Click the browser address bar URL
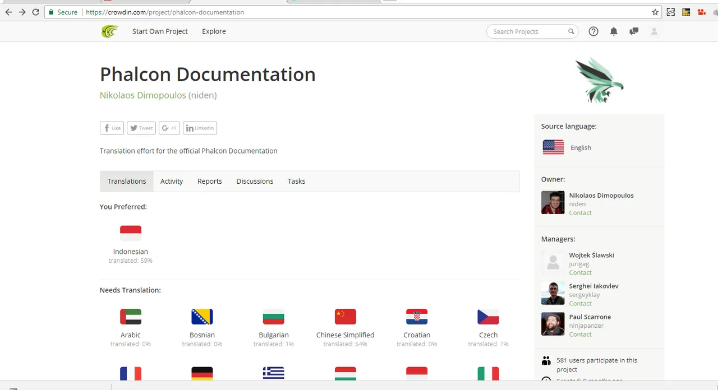The width and height of the screenshot is (718, 390). click(165, 12)
